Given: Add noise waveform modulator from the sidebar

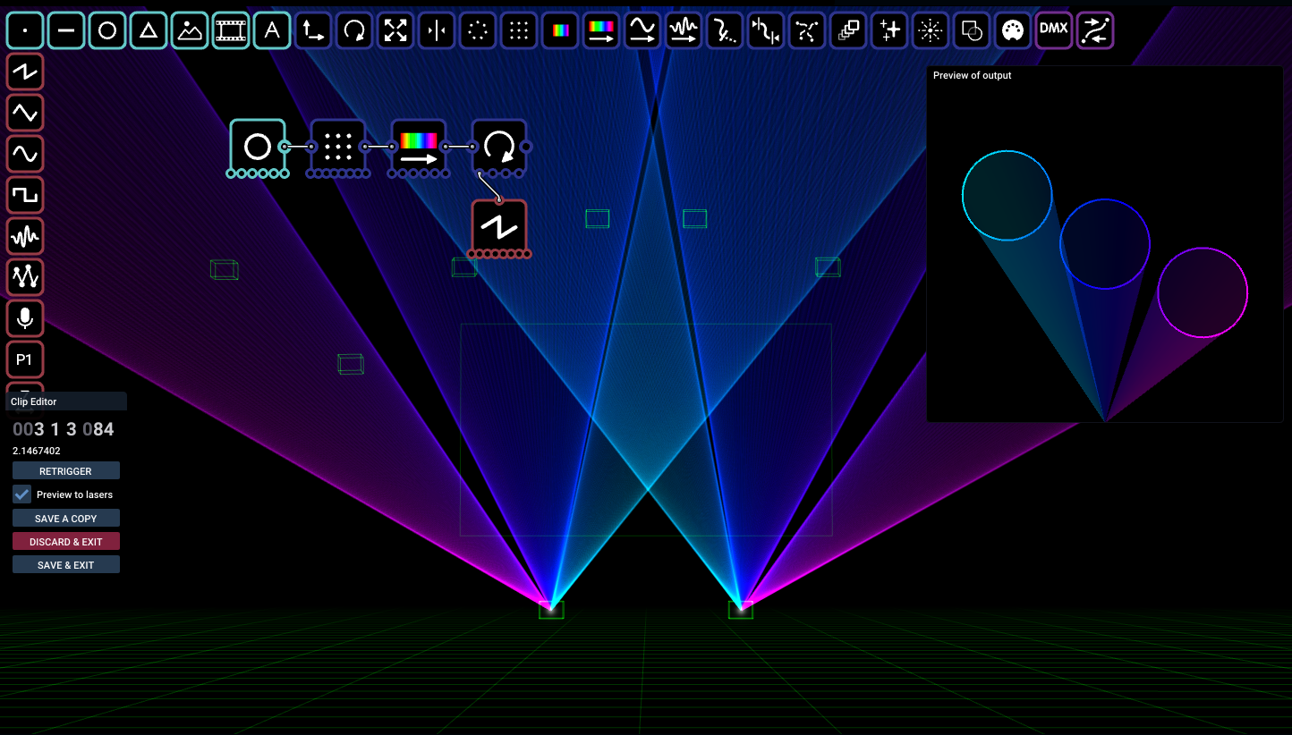Looking at the screenshot, I should point(25,236).
